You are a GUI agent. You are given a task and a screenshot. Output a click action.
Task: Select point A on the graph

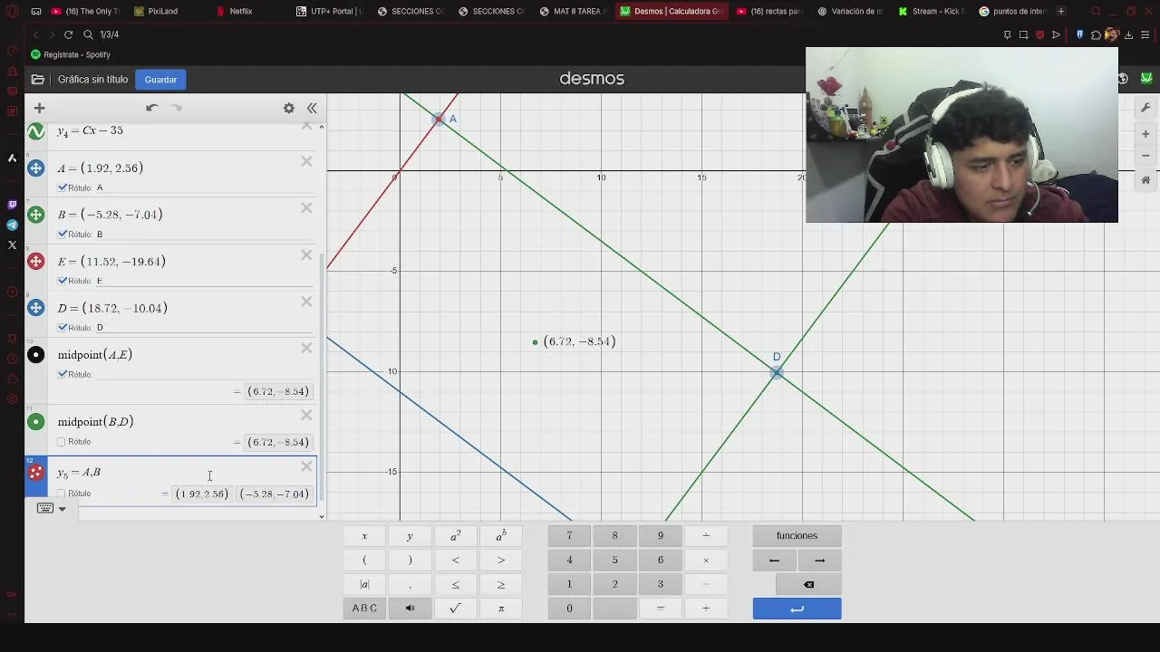click(x=440, y=119)
